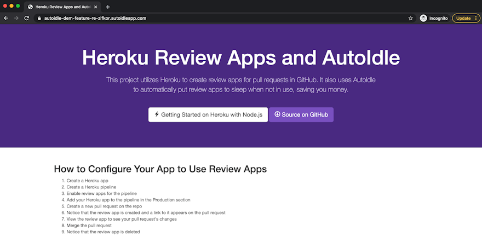This screenshot has width=482, height=242.
Task: Open Getting Started on Heroku with Node.js
Action: pos(208,114)
